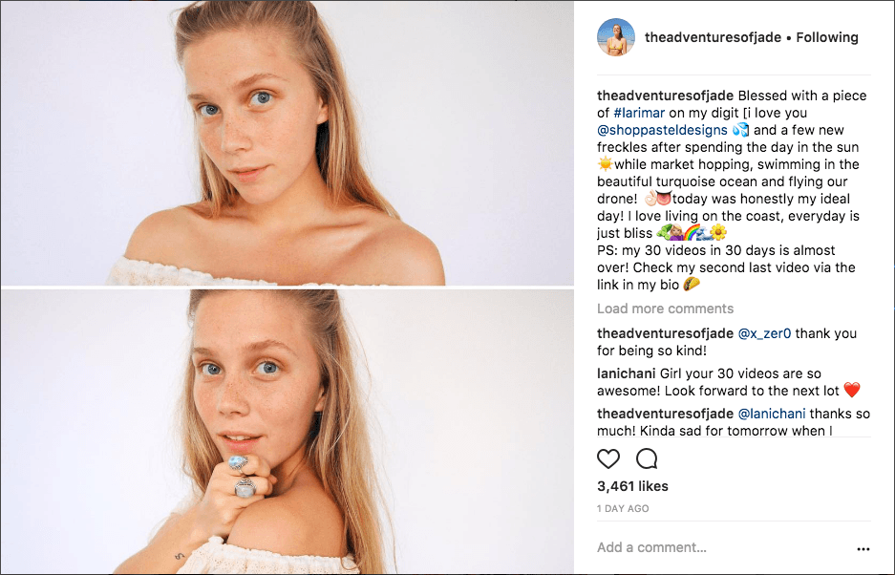Click theadventuresofjade name on lanichani reply
The image size is (895, 575).
[665, 414]
